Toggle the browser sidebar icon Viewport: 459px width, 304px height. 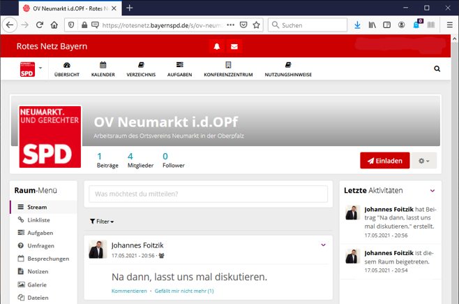387,25
